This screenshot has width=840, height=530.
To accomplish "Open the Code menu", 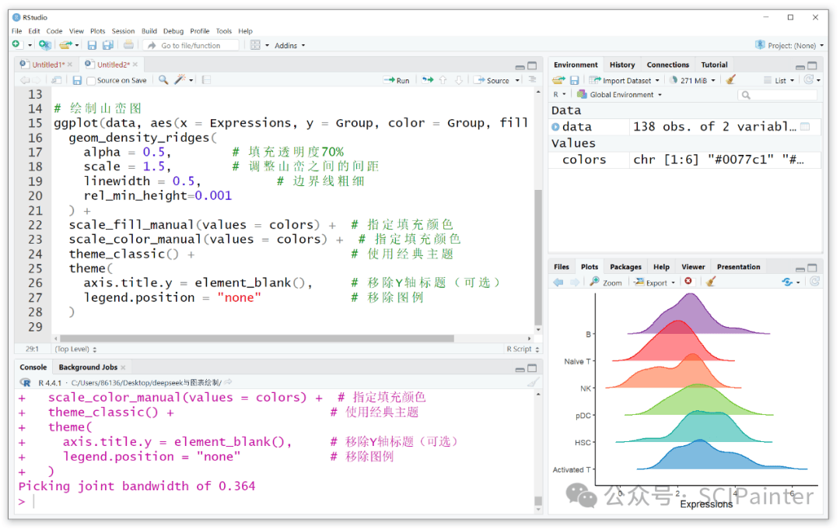I will pyautogui.click(x=54, y=31).
